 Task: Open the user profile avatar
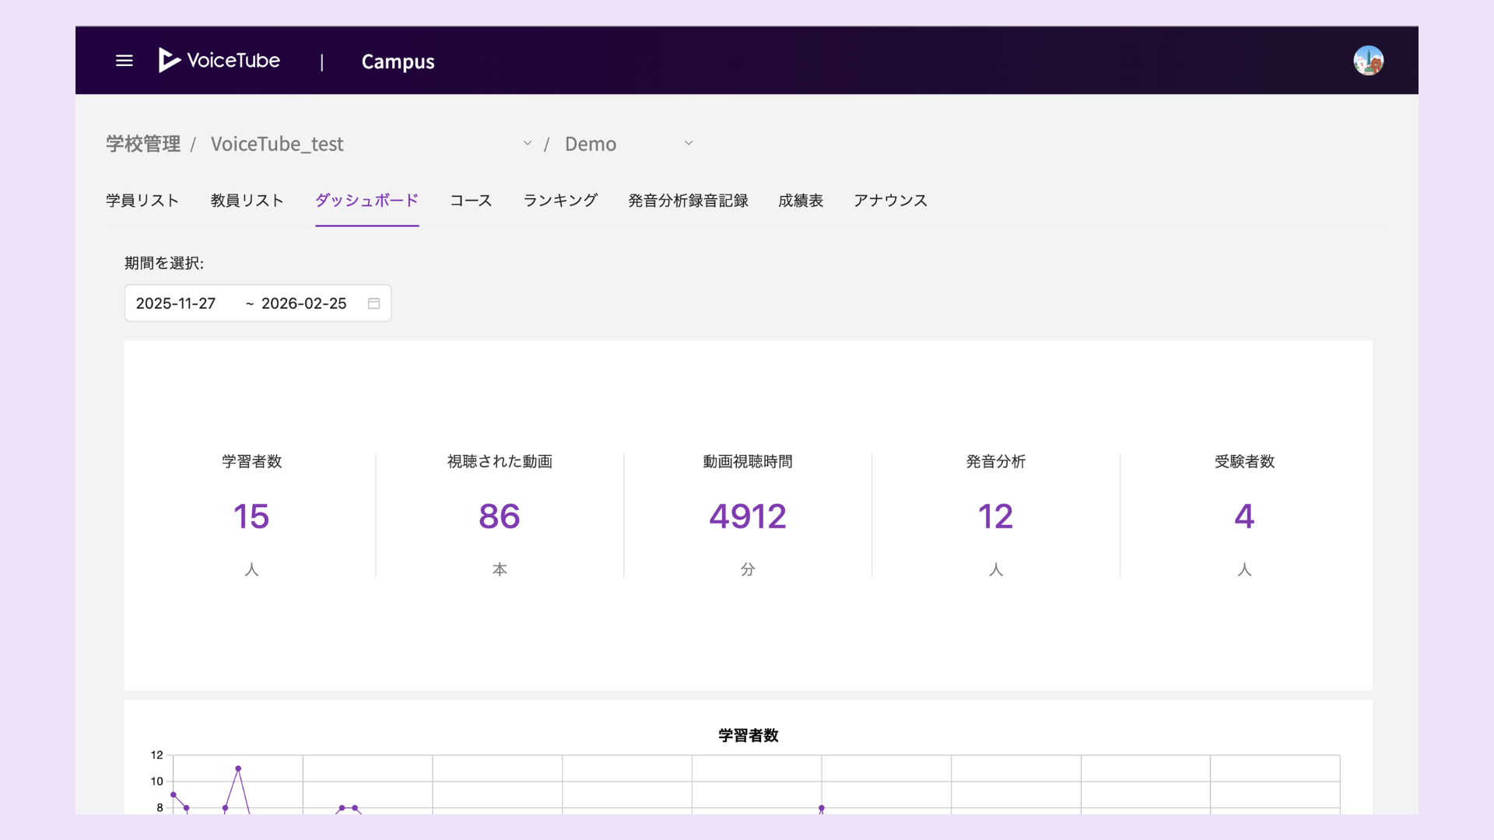point(1368,61)
